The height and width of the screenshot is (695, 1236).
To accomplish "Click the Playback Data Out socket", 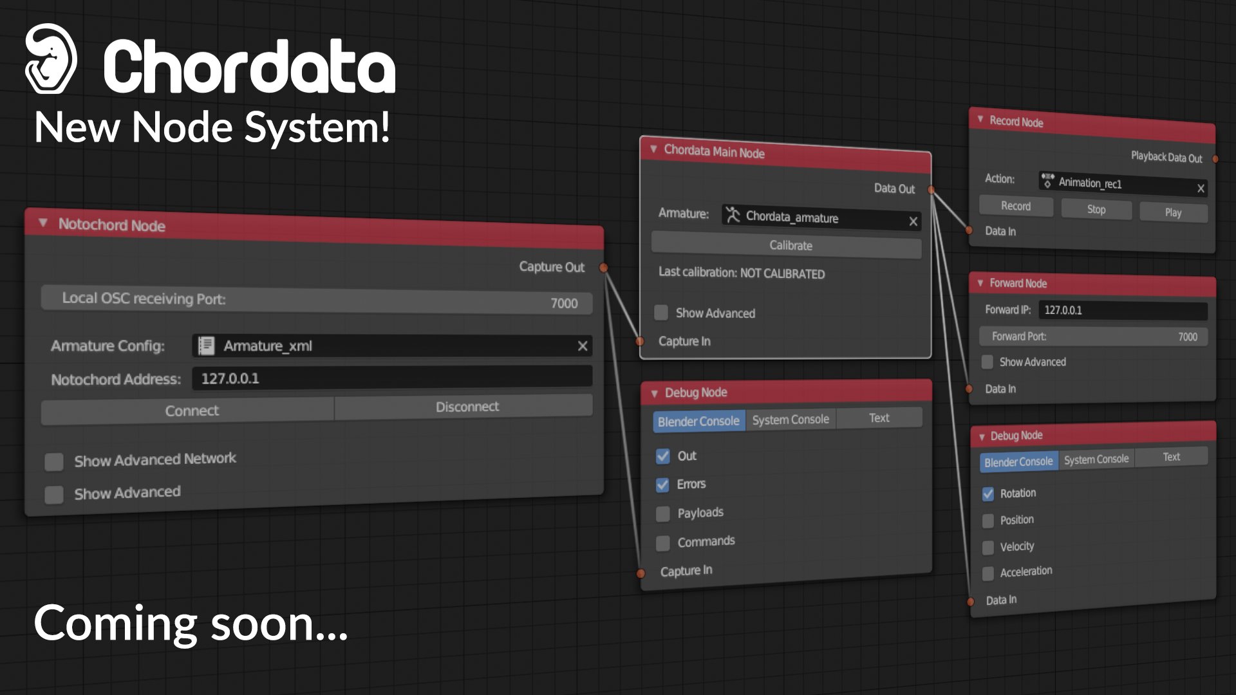I will pos(1215,159).
